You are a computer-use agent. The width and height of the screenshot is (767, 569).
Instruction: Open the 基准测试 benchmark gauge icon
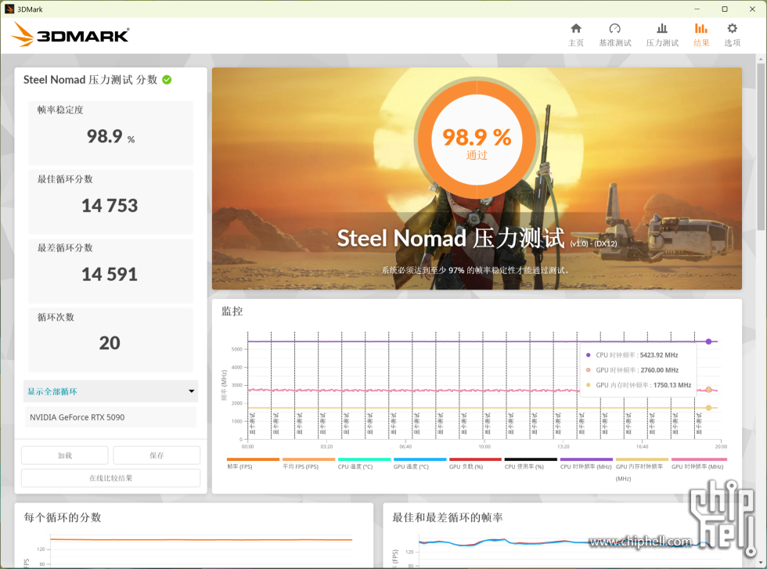615,28
